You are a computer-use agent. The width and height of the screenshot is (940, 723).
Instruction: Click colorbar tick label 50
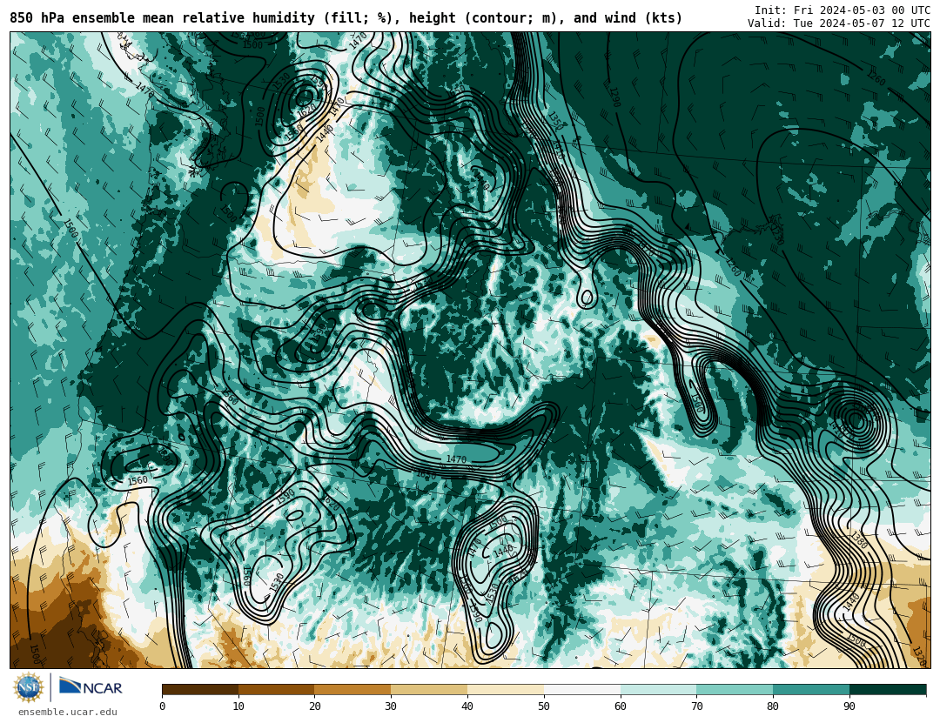(x=544, y=706)
